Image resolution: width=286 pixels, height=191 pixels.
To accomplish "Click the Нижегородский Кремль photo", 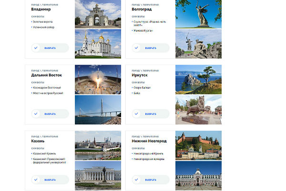I will [x=198, y=145].
